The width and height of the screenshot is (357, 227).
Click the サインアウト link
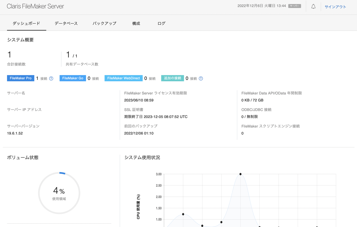tap(335, 7)
